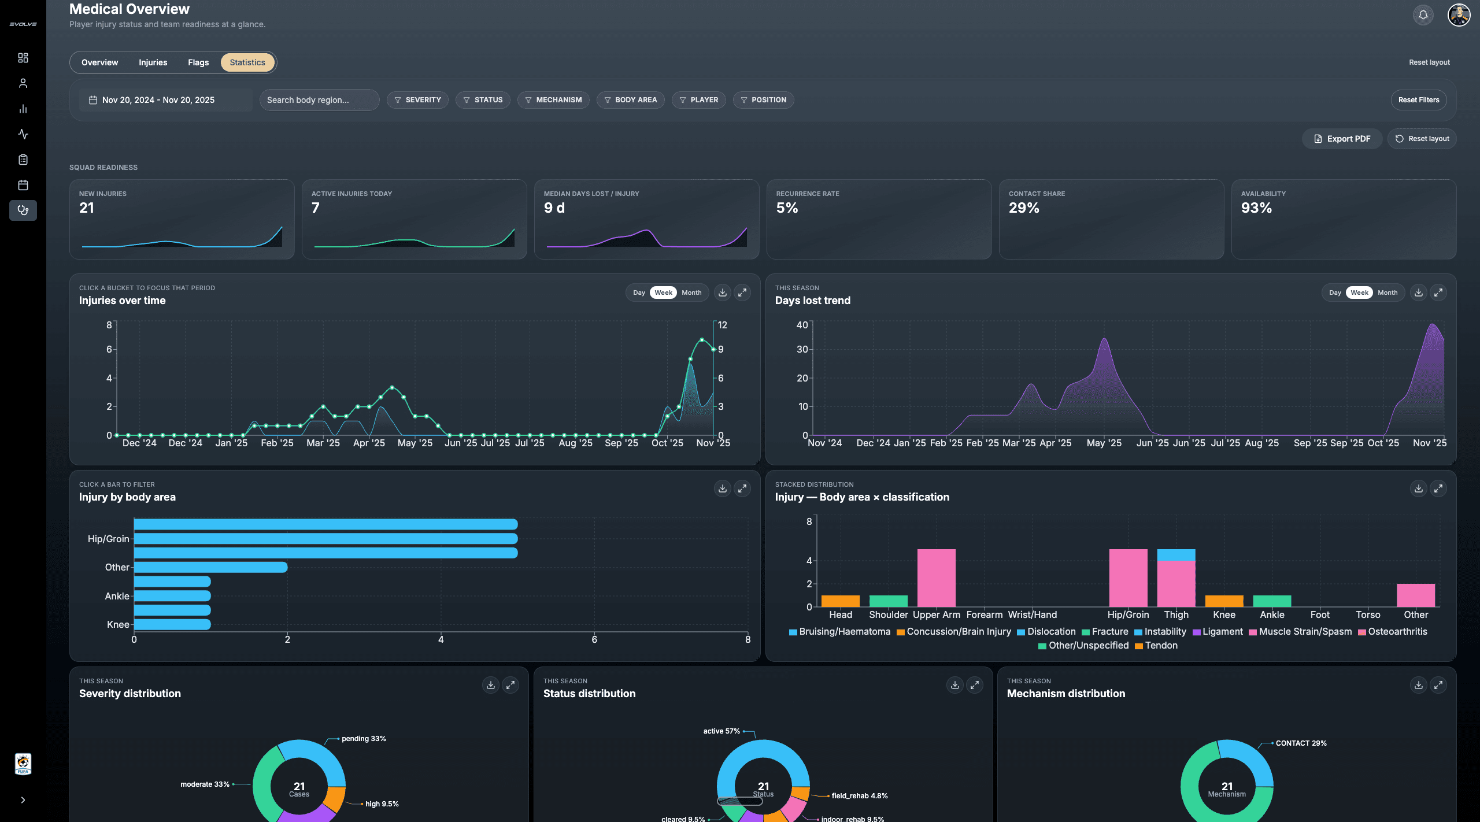Image resolution: width=1480 pixels, height=822 pixels.
Task: Click the Export PDF button
Action: point(1342,139)
